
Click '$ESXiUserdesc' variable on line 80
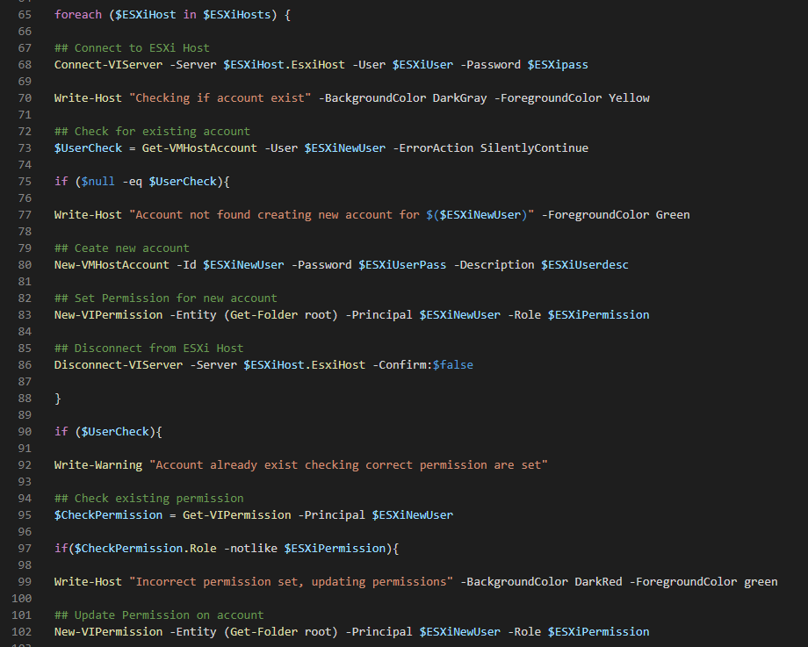pyautogui.click(x=585, y=265)
